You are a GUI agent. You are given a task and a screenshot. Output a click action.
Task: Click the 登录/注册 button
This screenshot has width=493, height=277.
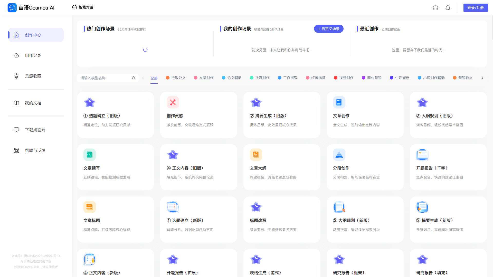click(x=476, y=8)
